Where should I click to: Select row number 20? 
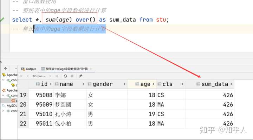coord(23,105)
